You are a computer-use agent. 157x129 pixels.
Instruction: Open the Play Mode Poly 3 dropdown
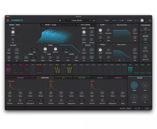pos(129,108)
